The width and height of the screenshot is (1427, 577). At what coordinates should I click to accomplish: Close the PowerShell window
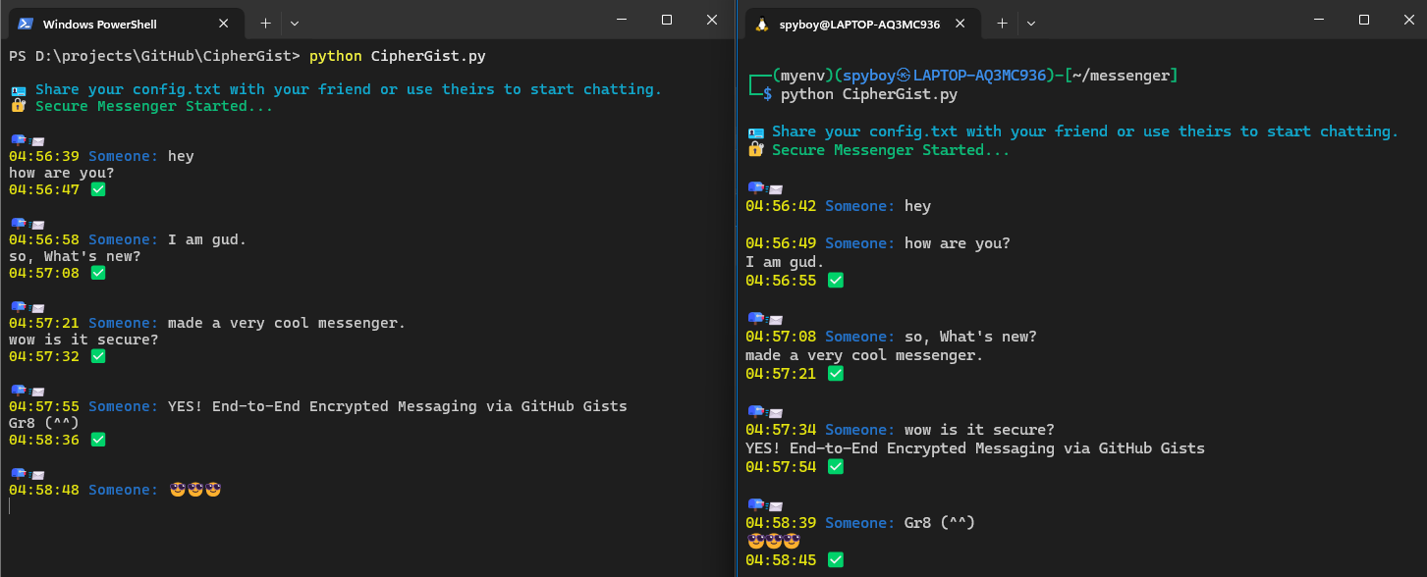click(712, 20)
